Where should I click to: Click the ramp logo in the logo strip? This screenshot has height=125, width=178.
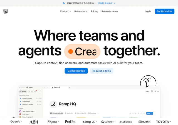coord(89,122)
